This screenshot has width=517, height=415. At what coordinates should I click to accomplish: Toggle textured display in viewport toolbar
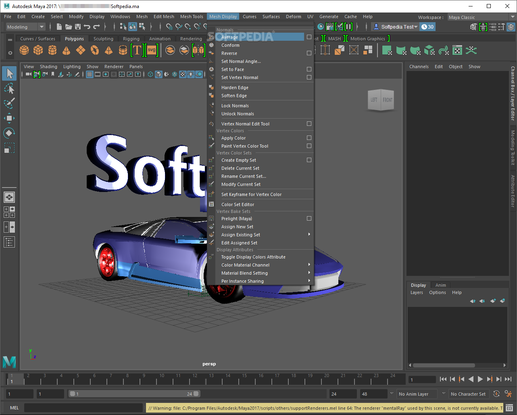(x=183, y=74)
